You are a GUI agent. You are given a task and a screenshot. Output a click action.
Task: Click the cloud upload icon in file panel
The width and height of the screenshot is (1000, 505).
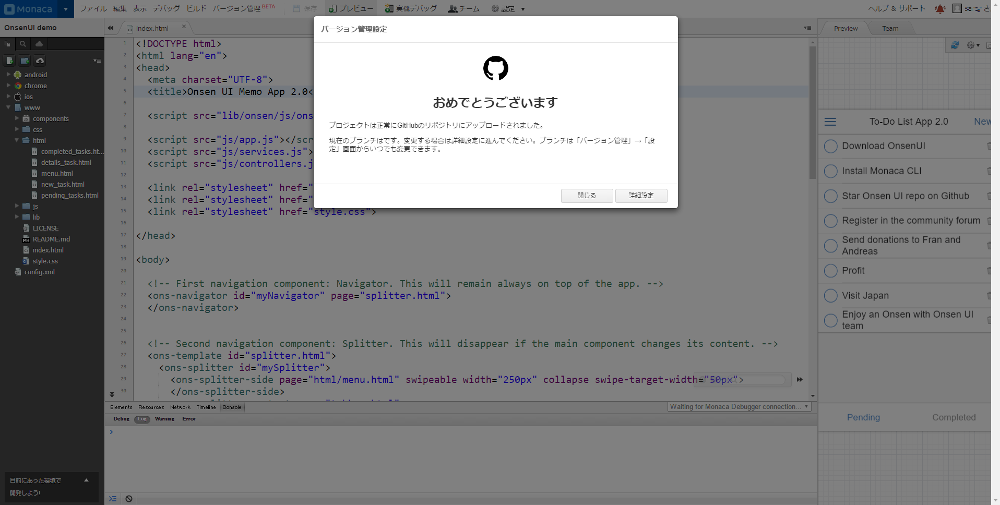click(x=40, y=61)
